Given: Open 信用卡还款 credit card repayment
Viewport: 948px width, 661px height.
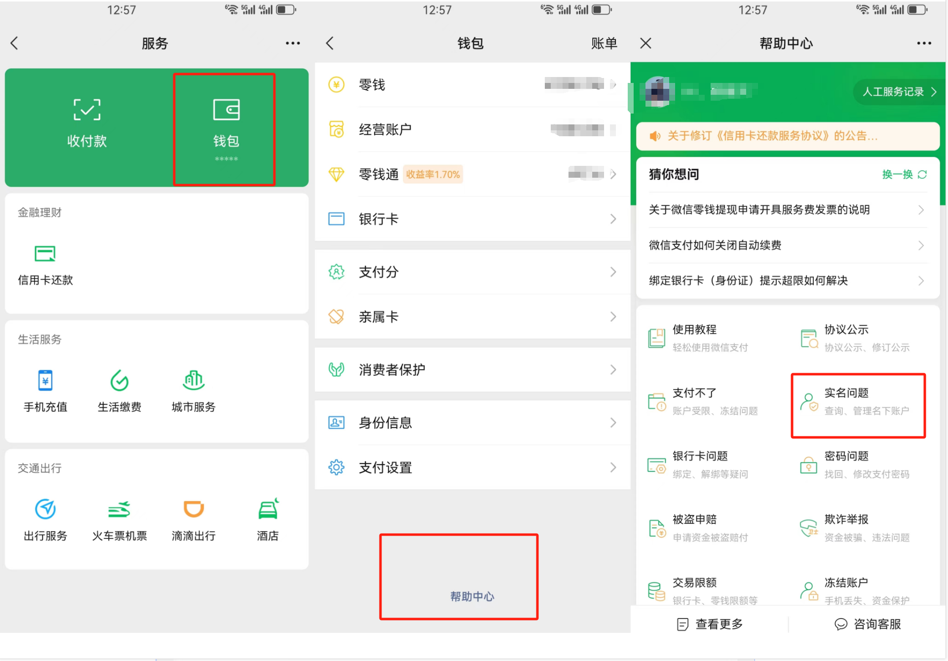Looking at the screenshot, I should pyautogui.click(x=45, y=266).
